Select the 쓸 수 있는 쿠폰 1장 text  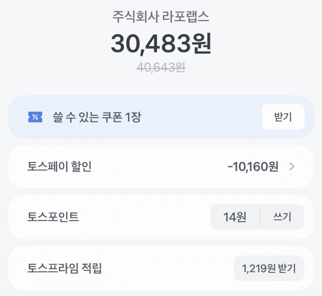pos(97,117)
